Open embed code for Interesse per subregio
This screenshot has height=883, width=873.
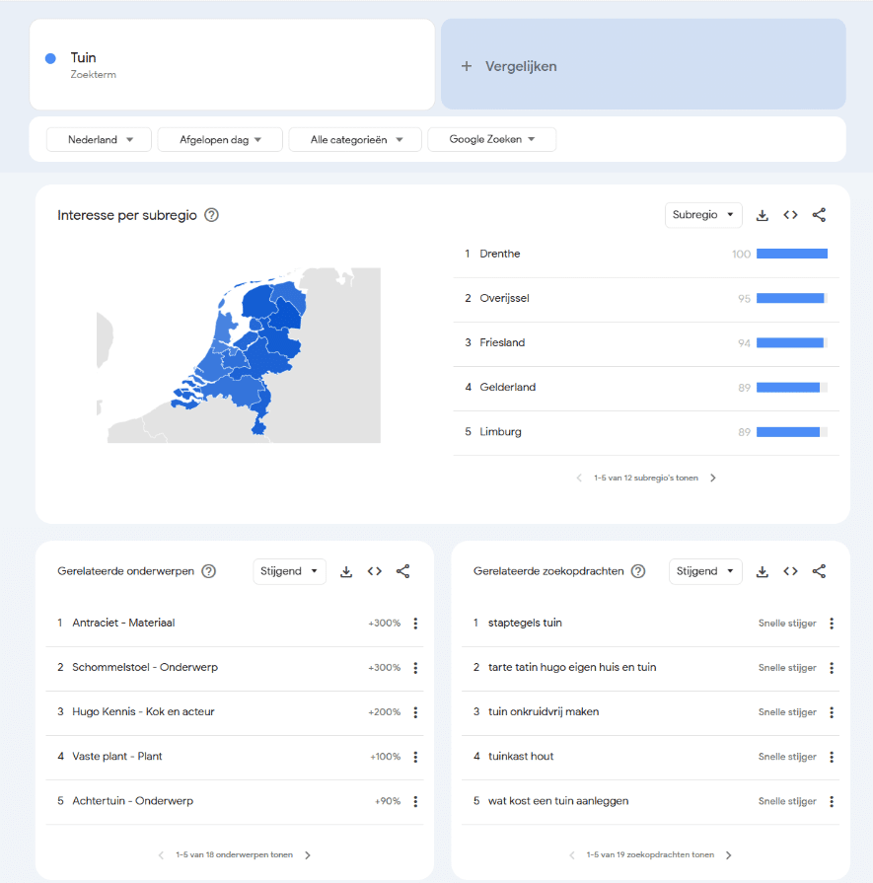point(790,215)
